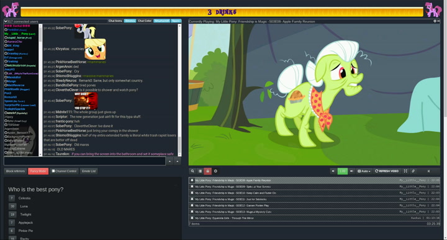This screenshot has width=447, height=240.
Task: Open the Emote List
Action: click(89, 171)
